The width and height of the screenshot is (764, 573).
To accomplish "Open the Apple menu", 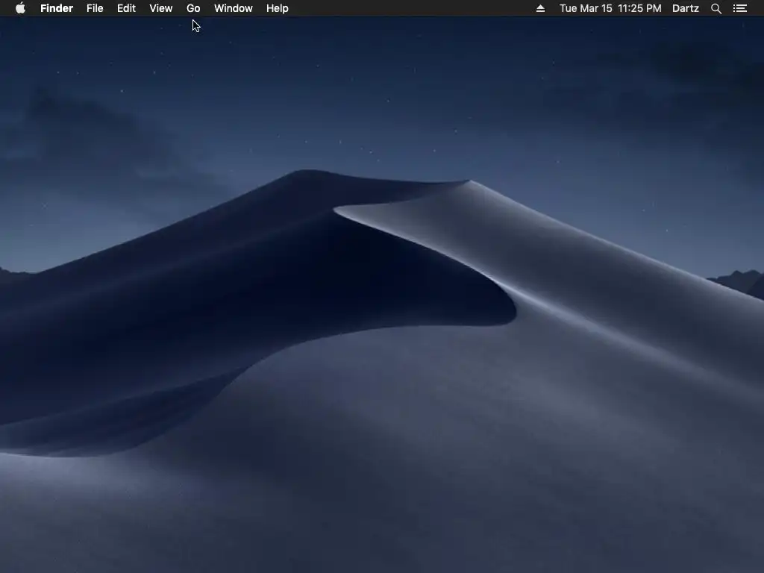I will 20,8.
